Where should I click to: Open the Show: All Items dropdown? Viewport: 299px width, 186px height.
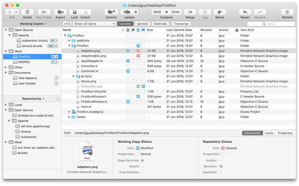pyautogui.click(x=95, y=24)
